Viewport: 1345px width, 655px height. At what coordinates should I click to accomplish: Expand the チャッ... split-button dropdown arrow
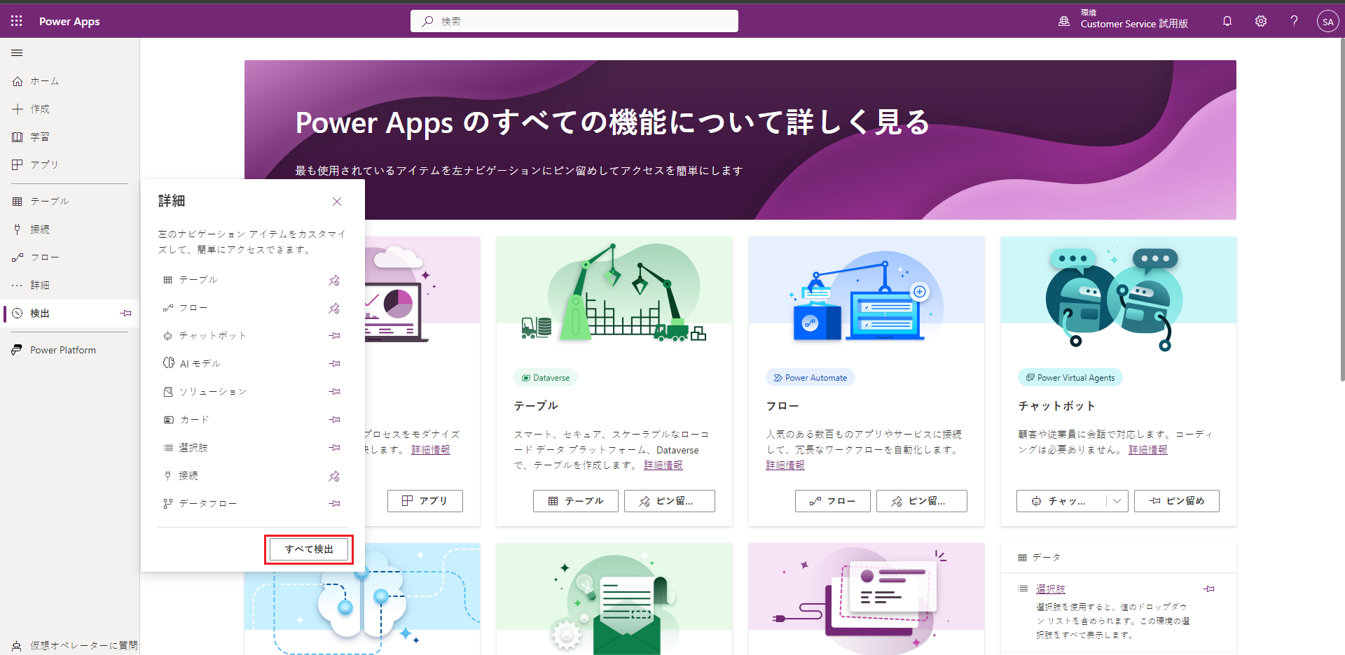[x=1117, y=501]
